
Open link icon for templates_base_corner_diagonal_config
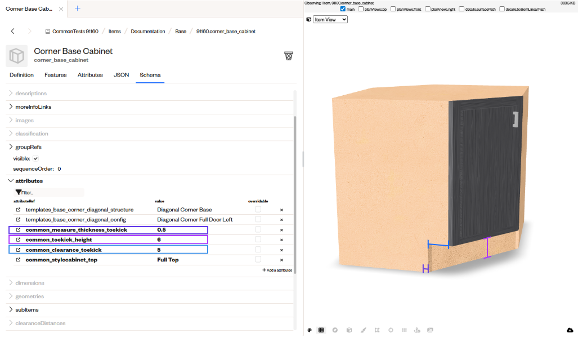[18, 220]
